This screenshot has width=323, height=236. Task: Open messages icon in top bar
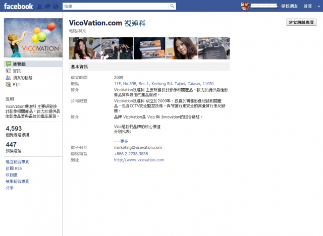point(47,7)
